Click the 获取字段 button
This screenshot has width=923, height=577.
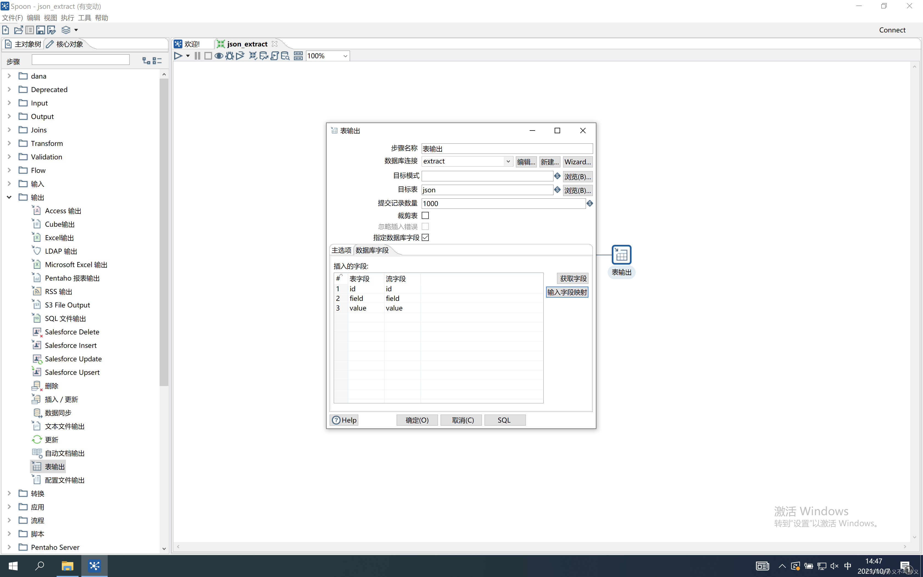point(572,279)
